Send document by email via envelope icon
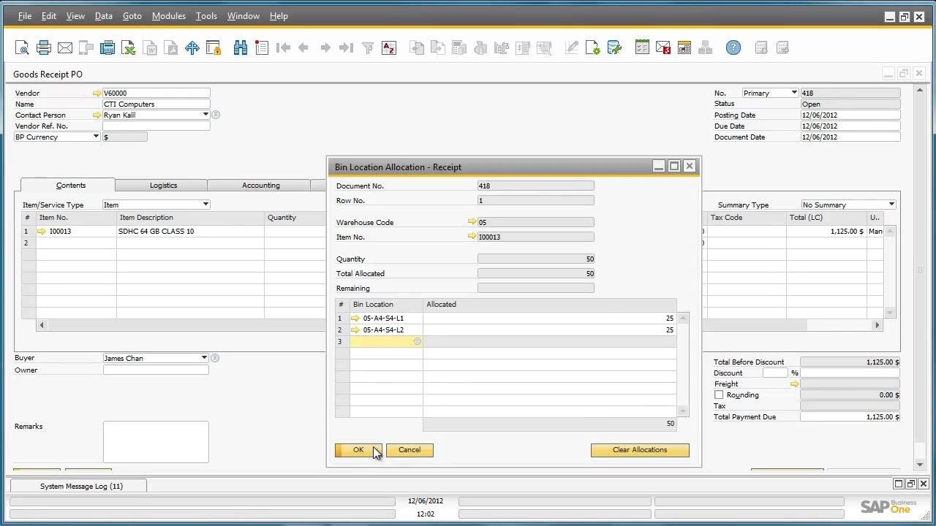 click(x=65, y=48)
